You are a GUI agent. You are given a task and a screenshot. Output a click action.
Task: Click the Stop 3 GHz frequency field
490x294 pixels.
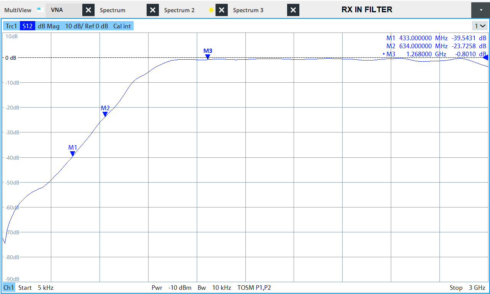467,287
